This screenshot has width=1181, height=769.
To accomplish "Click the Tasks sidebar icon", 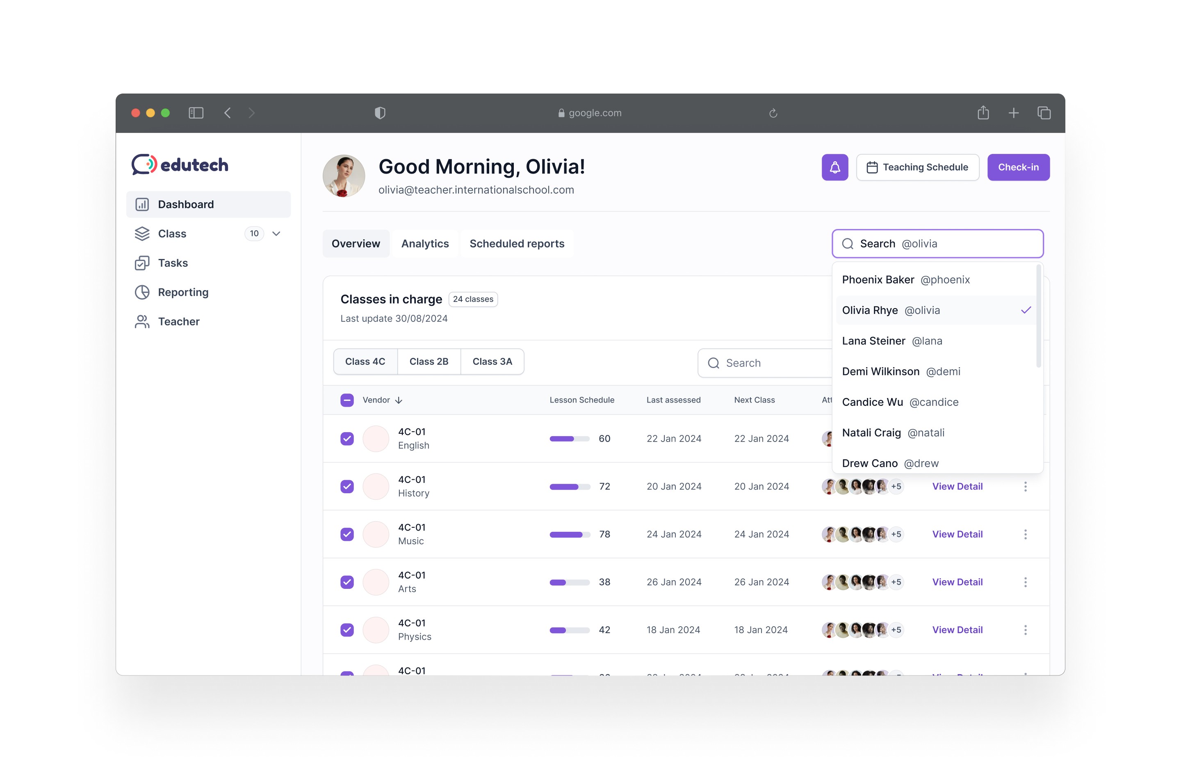I will point(142,263).
